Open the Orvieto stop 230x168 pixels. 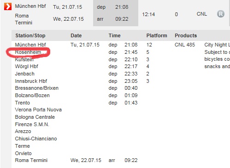point(23,153)
